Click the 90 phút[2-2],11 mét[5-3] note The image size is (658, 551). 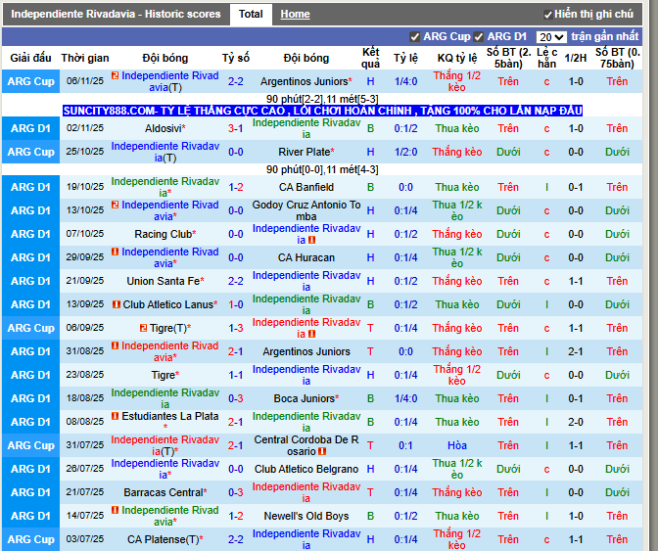tap(322, 99)
